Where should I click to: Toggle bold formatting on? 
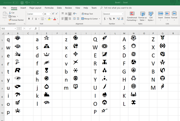coord(29,19)
